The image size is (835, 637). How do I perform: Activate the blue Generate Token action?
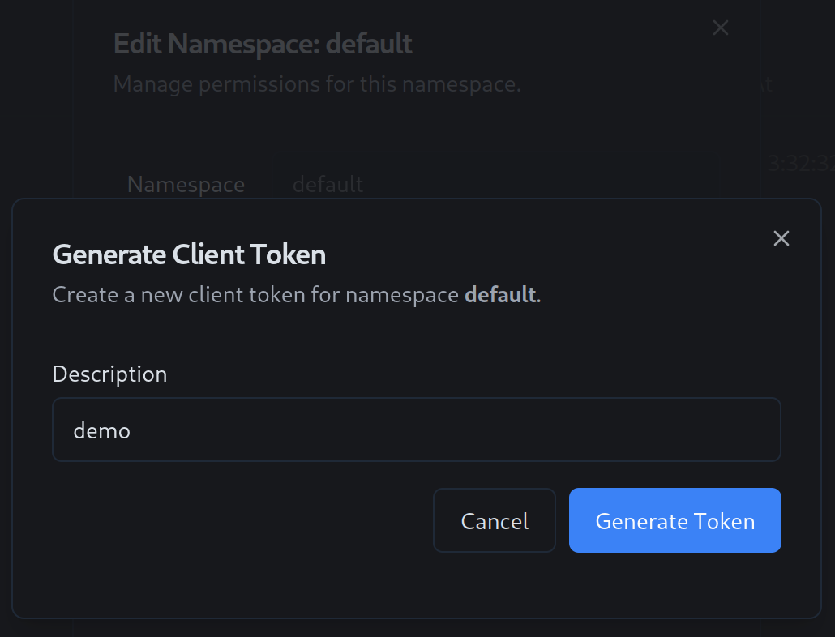(674, 520)
